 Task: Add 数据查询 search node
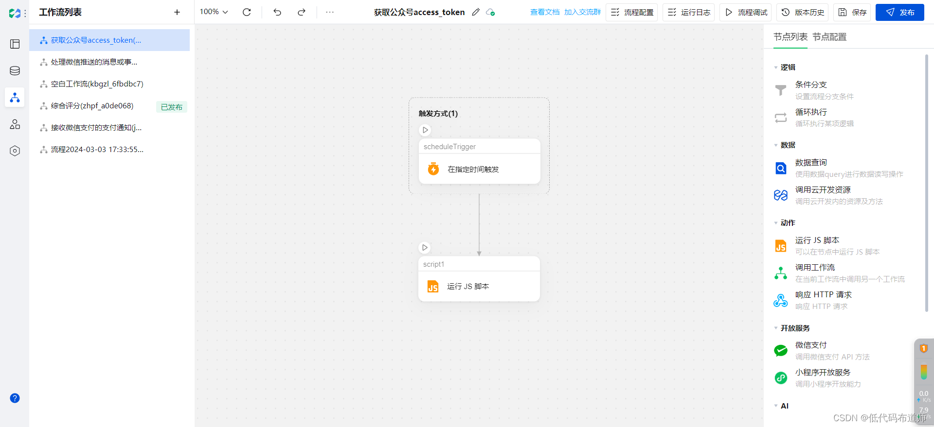(781, 168)
